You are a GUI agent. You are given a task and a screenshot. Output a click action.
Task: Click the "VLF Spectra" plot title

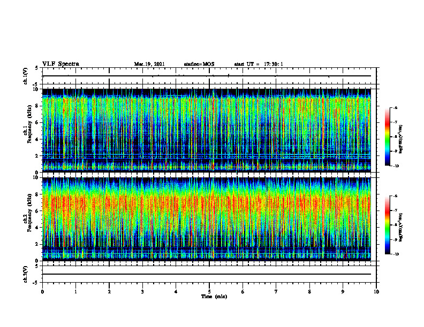60,64
